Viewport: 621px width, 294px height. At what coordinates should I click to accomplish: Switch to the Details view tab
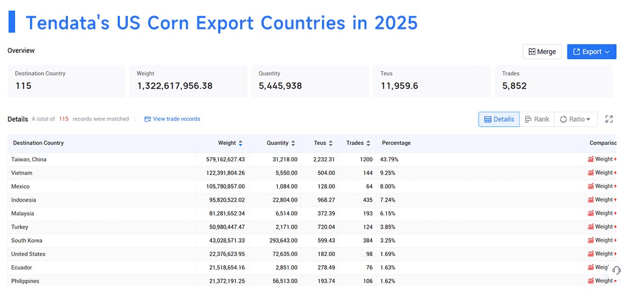point(499,119)
